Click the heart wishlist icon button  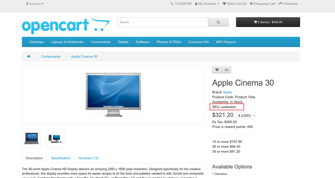(217, 70)
